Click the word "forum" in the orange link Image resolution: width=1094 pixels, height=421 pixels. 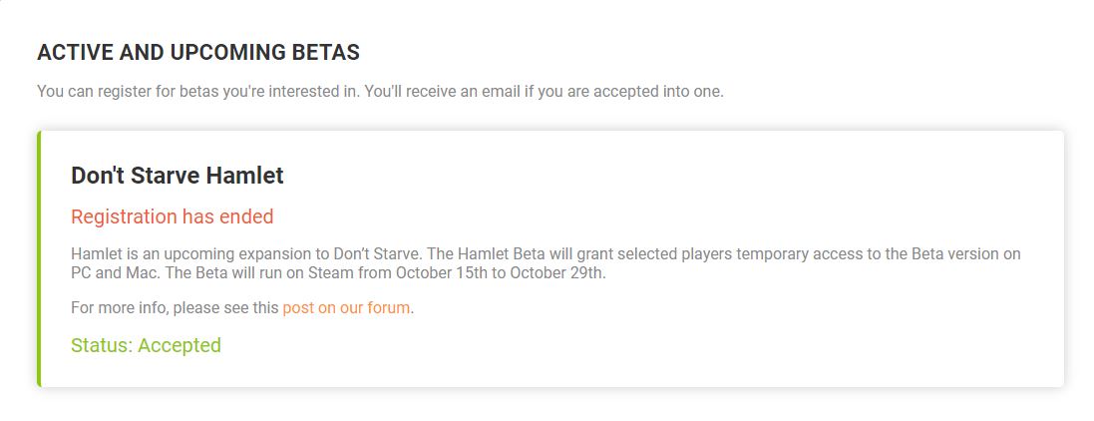388,308
